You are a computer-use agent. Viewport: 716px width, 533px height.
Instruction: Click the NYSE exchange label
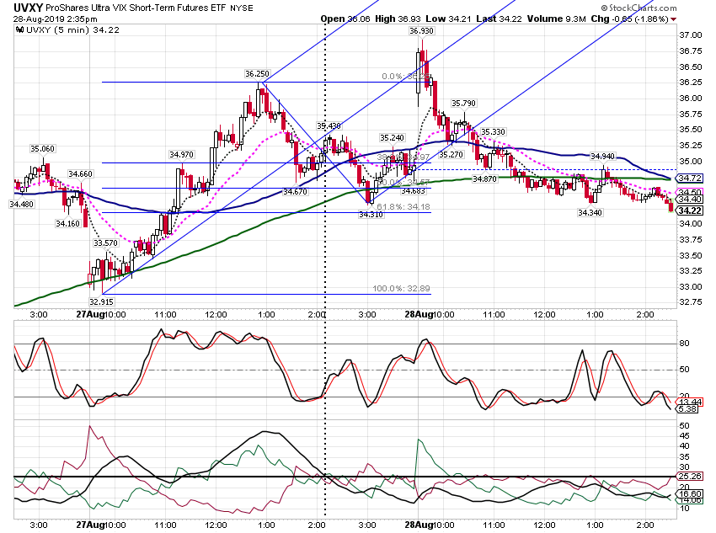point(241,8)
